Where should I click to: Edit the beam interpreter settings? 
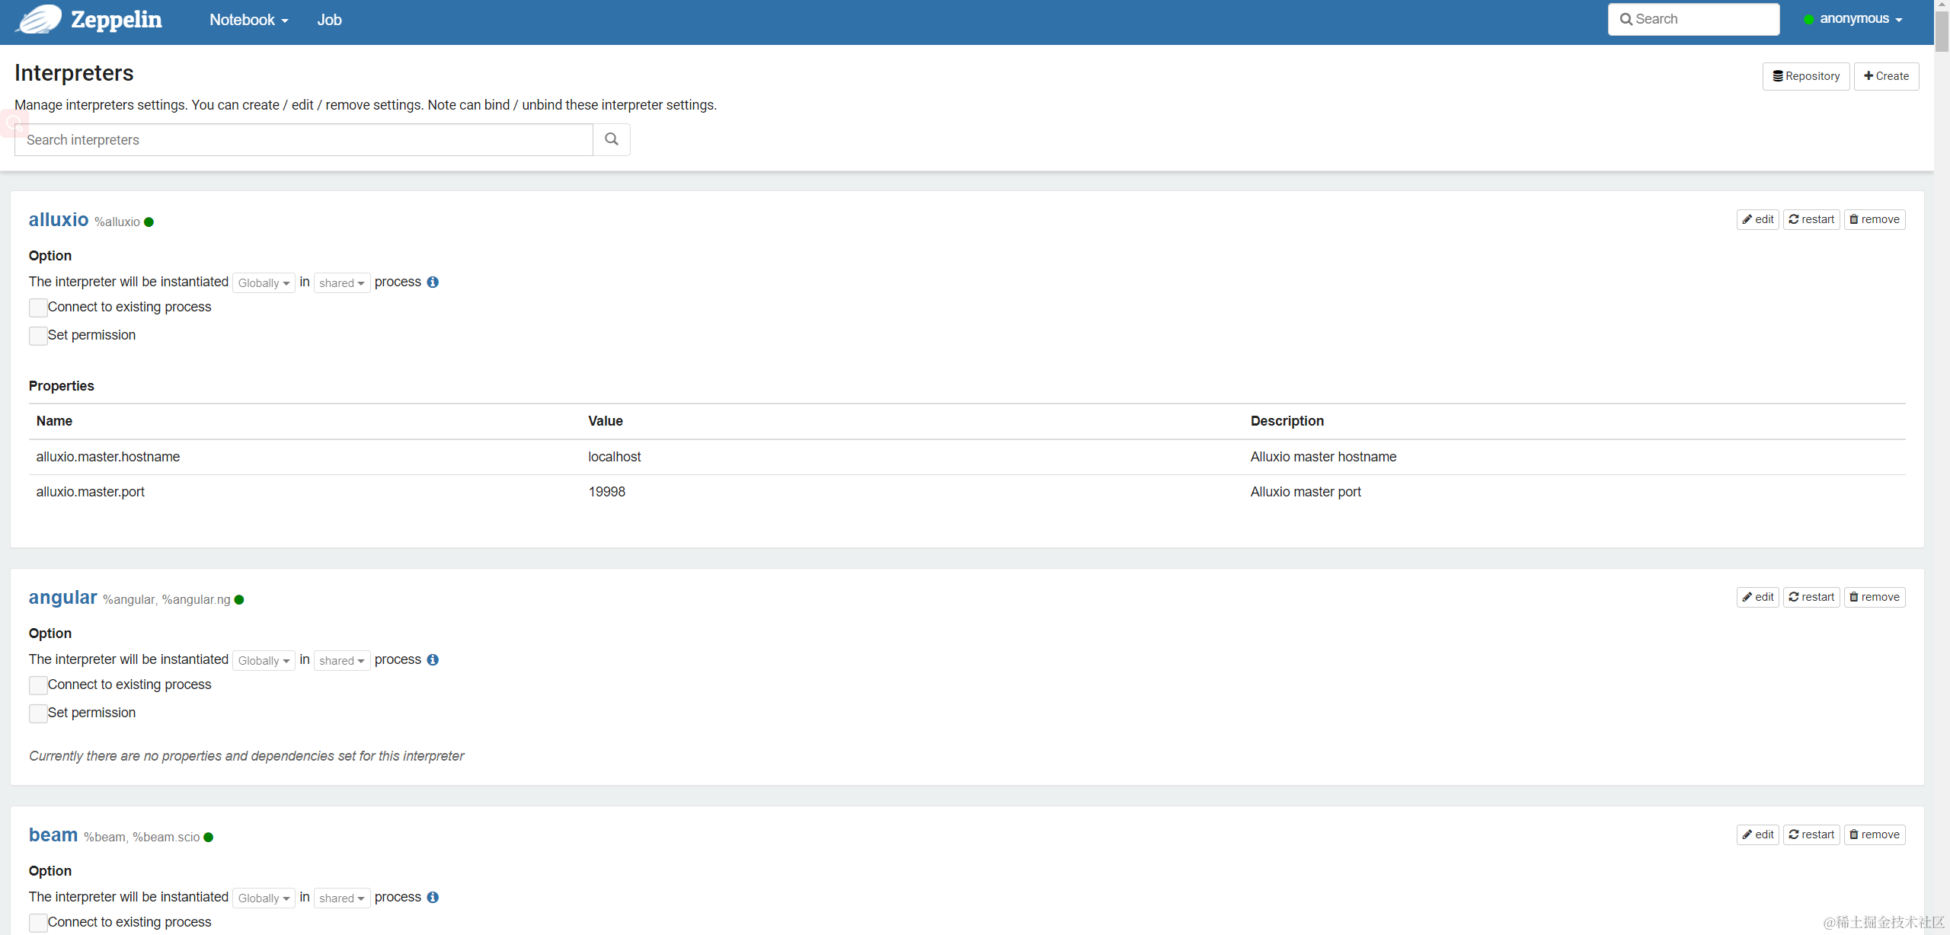pos(1757,834)
